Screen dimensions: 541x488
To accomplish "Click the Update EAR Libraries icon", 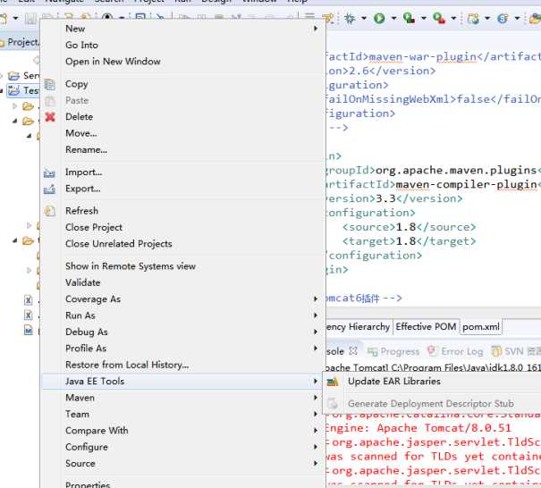I will [333, 382].
